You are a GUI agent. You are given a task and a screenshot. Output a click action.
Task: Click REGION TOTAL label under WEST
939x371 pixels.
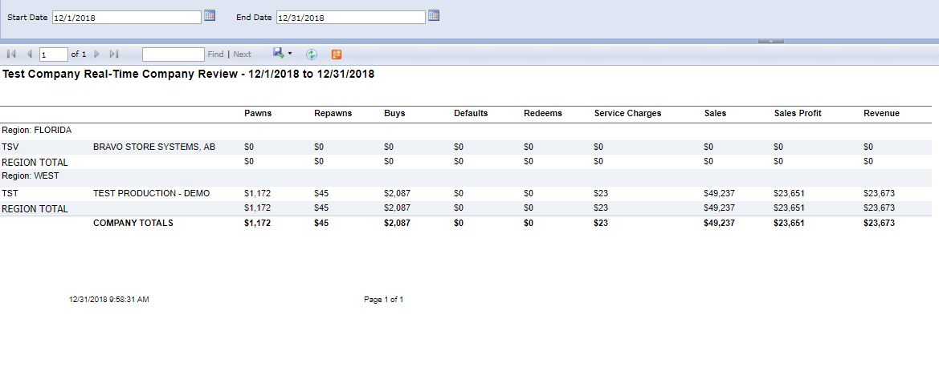(x=35, y=209)
